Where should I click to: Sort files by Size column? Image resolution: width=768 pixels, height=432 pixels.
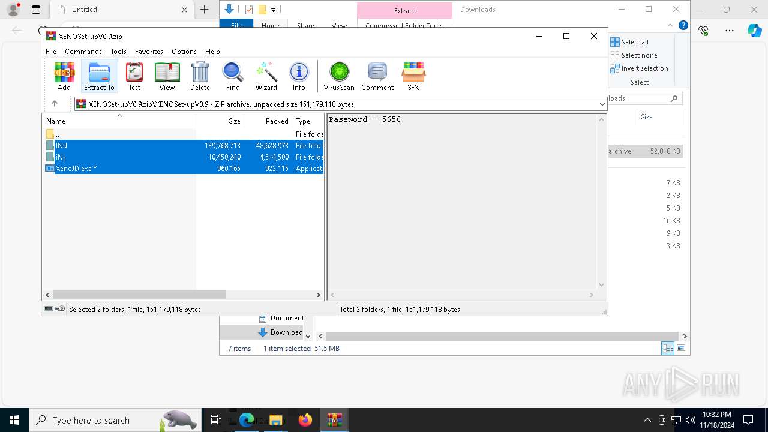220,121
